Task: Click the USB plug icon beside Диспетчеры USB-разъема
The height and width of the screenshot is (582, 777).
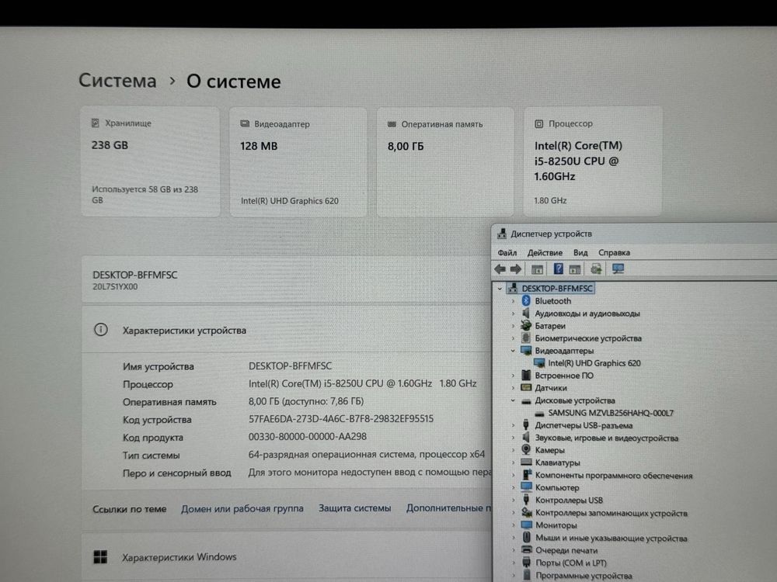Action: 526,425
